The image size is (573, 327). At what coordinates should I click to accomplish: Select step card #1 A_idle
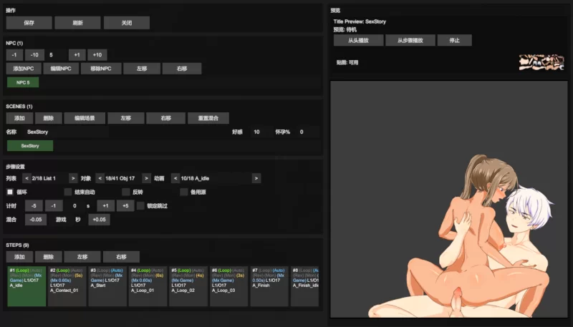click(x=27, y=286)
